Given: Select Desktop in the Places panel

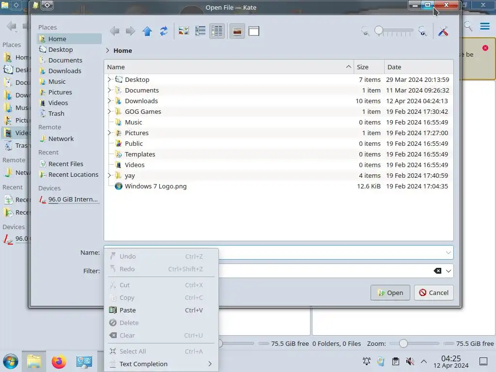Looking at the screenshot, I should [x=69, y=50].
